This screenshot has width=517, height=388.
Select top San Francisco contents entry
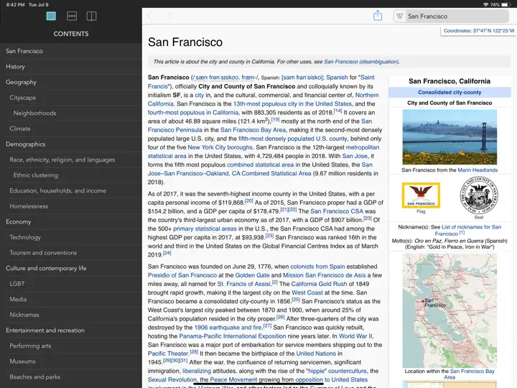pos(71,51)
